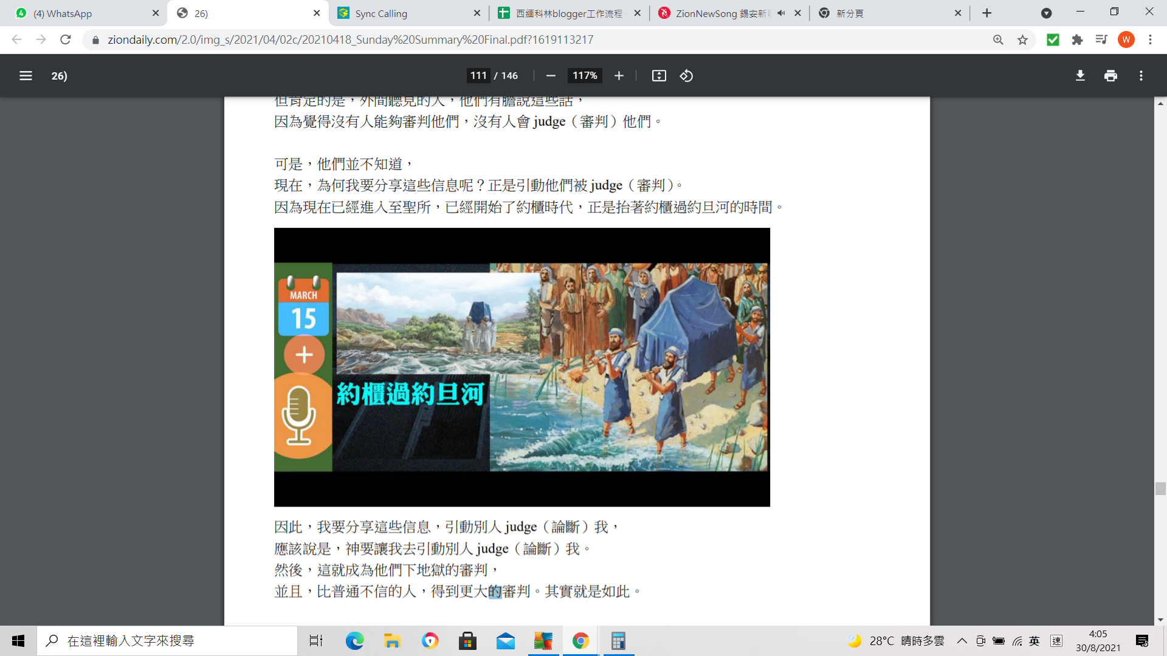Switch to the Sync Calling tab
This screenshot has width=1167, height=656.
click(407, 13)
